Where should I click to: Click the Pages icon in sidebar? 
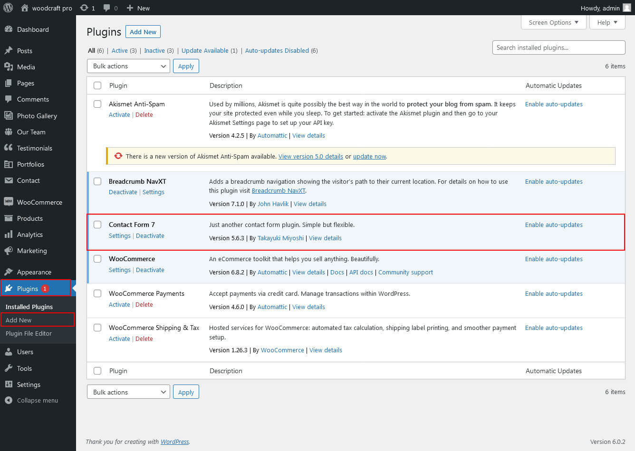[9, 83]
